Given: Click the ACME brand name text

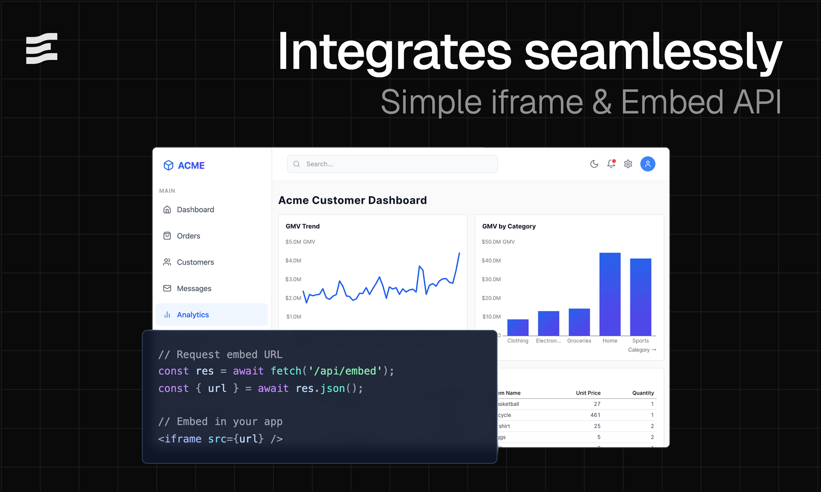Looking at the screenshot, I should click(x=191, y=166).
